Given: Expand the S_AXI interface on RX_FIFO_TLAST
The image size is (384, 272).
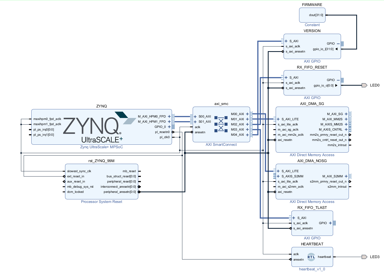Looking at the screenshot, I should pos(294,218).
